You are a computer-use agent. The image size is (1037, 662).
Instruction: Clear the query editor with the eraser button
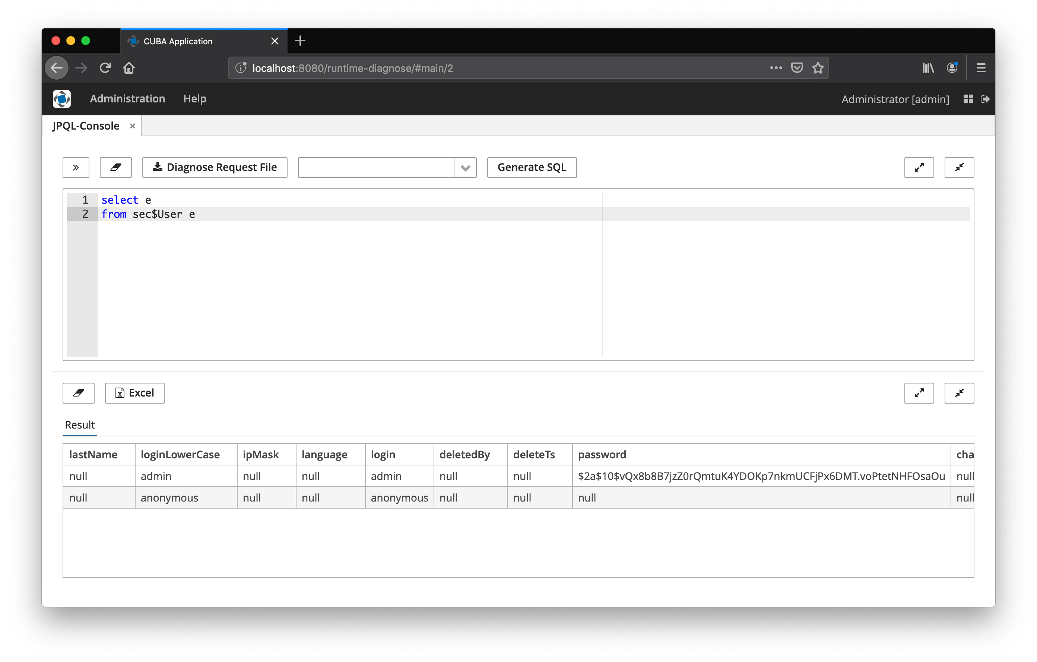coord(115,168)
